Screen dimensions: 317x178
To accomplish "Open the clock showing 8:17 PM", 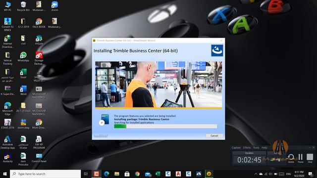I will click(x=299, y=174).
